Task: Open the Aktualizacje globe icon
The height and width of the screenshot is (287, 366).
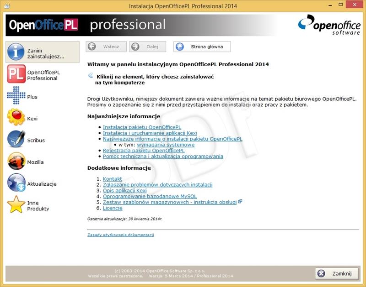Action: tap(16, 183)
